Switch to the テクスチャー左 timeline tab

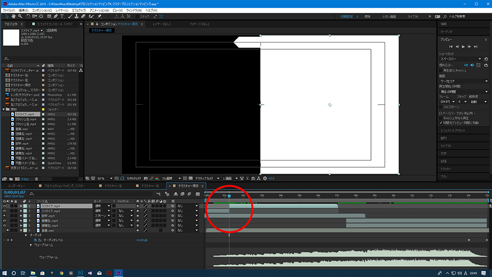(x=113, y=186)
